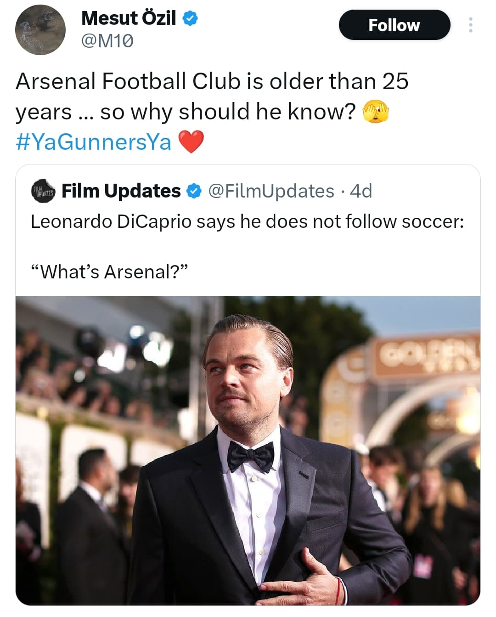Click the black bow tie in the photo
The height and width of the screenshot is (617, 496).
pos(251,456)
